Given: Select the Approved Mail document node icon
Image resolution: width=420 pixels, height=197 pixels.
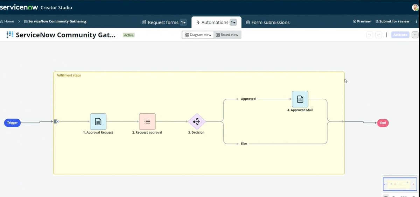Looking at the screenshot, I should (x=300, y=99).
